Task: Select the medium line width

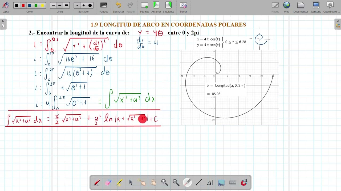Action: coord(60,5)
